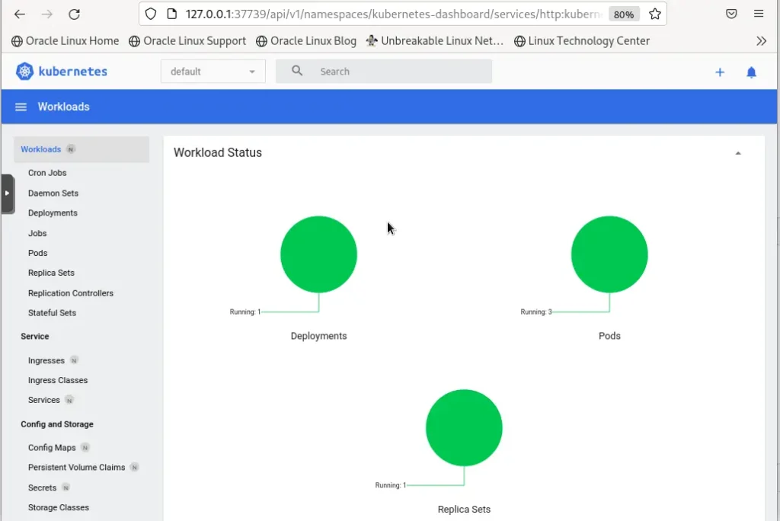The image size is (780, 521).
Task: Click the search magnifier icon
Action: click(296, 71)
